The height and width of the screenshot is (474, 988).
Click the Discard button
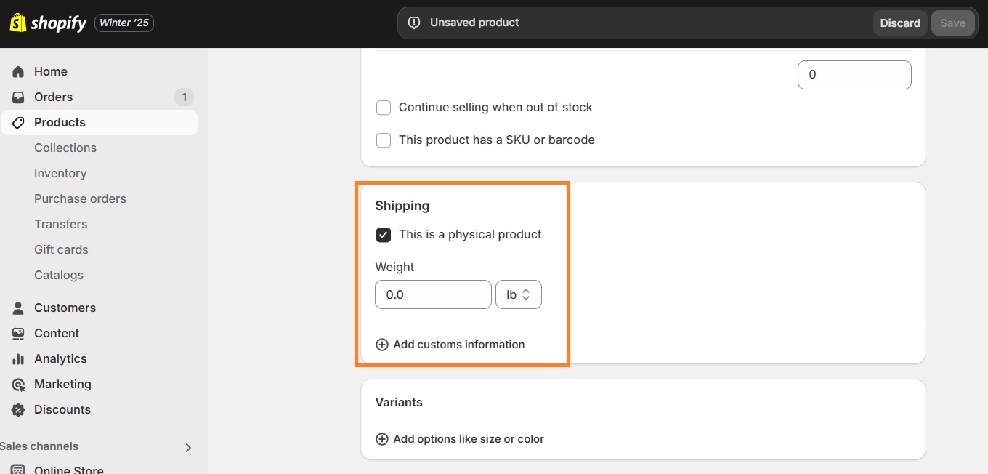[899, 23]
